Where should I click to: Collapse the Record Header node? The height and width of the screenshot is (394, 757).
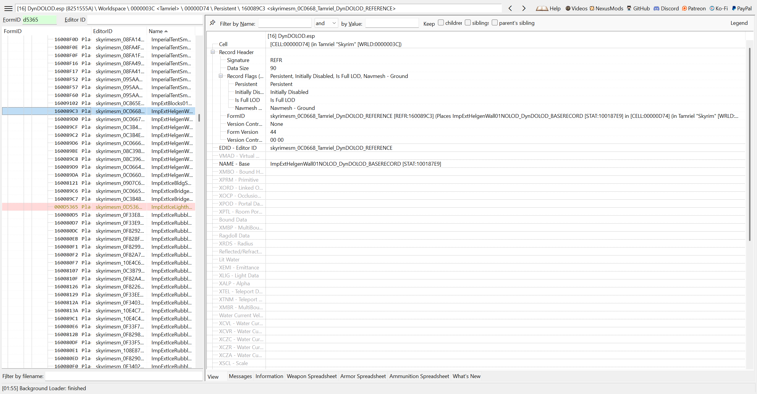click(213, 52)
